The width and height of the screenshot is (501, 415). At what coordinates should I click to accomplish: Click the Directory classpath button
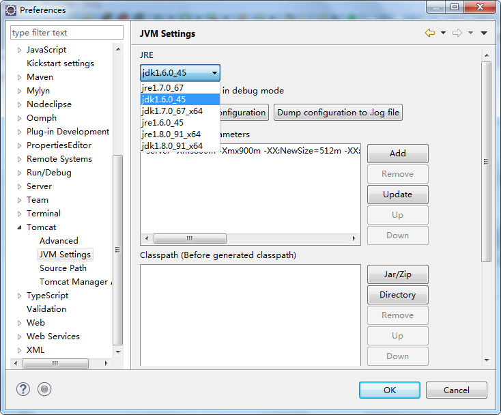pos(398,295)
